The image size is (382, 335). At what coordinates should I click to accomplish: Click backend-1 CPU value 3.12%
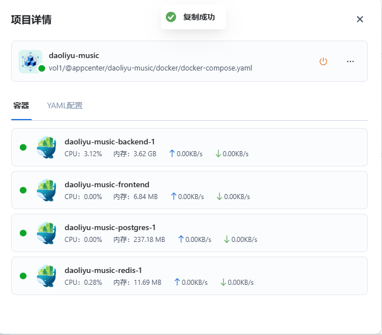[93, 154]
